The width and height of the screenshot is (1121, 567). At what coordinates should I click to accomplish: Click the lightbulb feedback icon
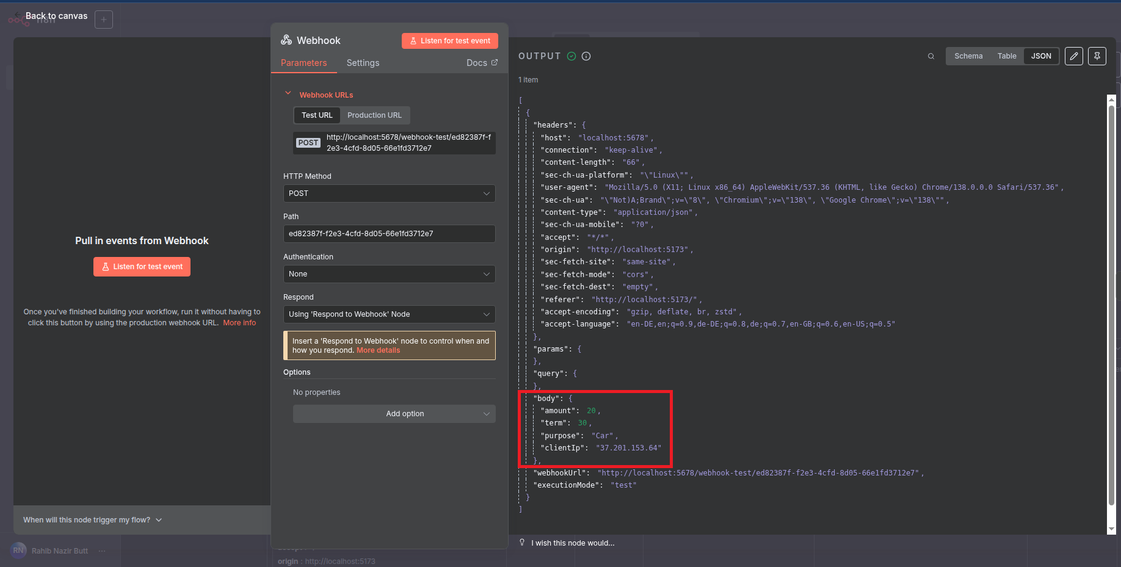point(522,543)
